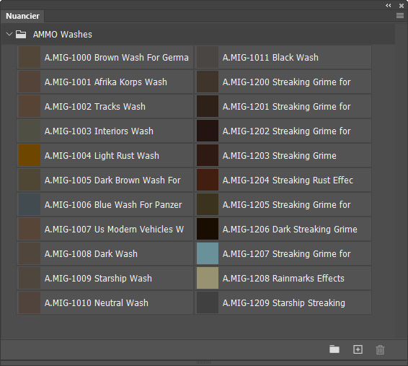Pick the A.MIG-1204 Streaking Rust swatch
The width and height of the screenshot is (408, 366).
pos(208,180)
